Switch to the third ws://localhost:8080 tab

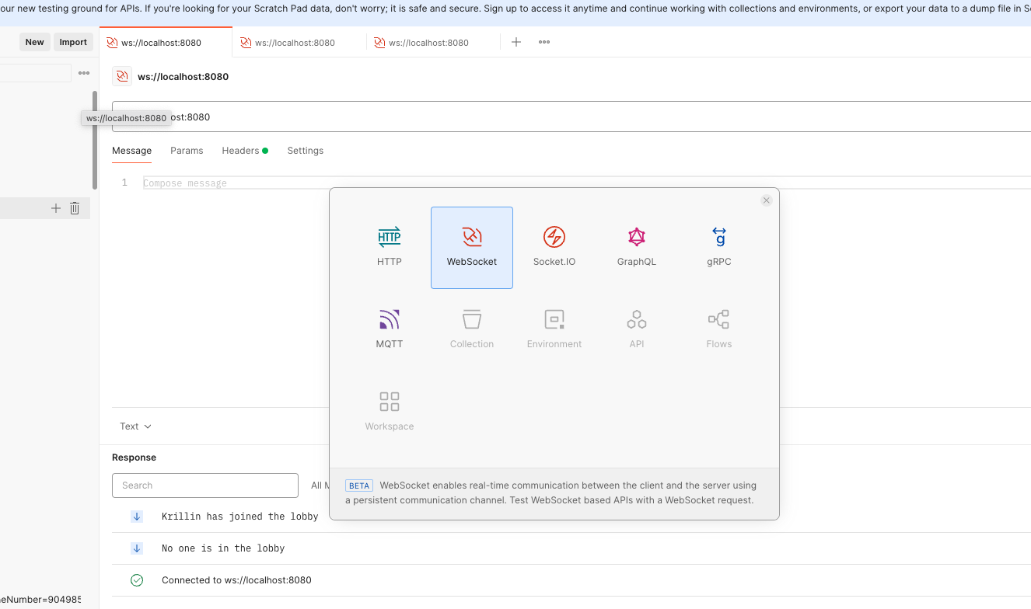coord(434,43)
